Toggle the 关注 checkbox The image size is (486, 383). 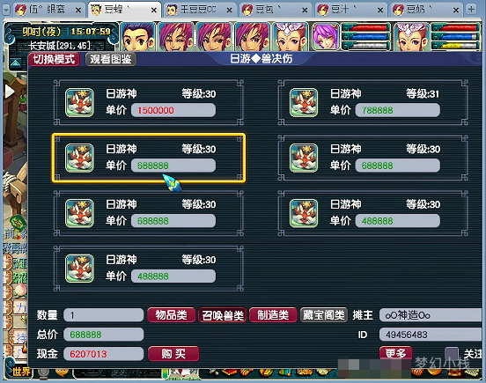click(x=452, y=353)
